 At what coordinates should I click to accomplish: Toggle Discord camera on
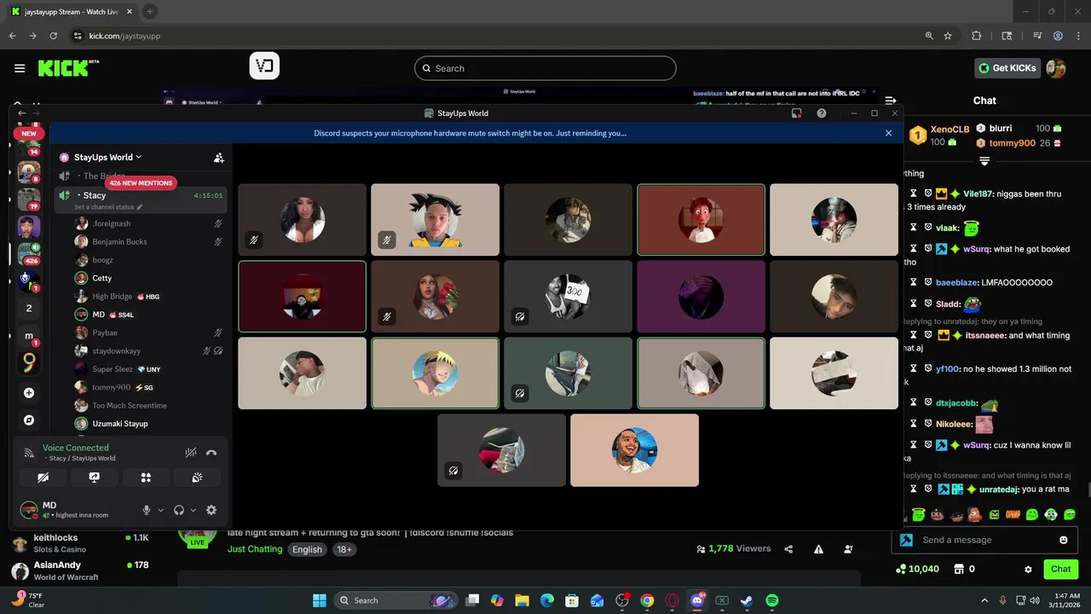coord(43,478)
